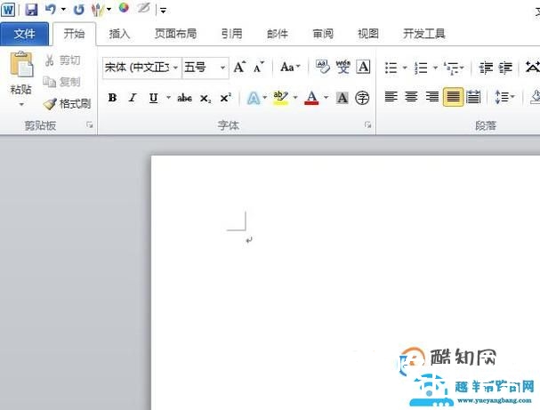The image size is (540, 410).
Task: Click the Grow Font icon
Action: [239, 67]
